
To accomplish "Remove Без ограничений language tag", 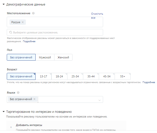I will point(34,99).
